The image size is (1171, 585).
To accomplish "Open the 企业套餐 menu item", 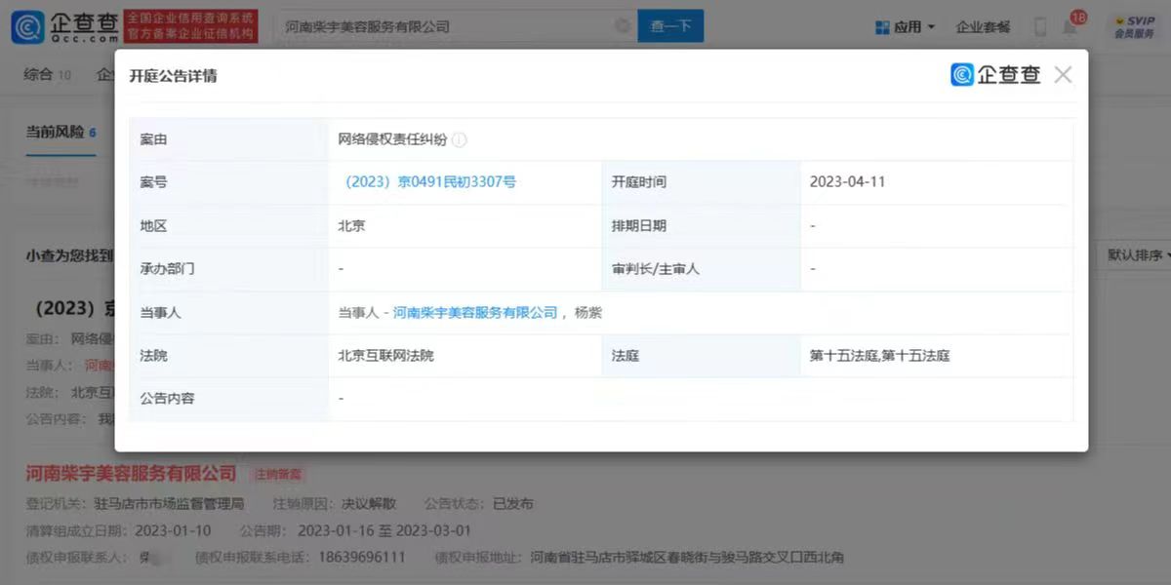I will point(983,27).
